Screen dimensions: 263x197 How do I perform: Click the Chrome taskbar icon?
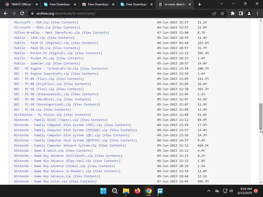tap(149, 191)
